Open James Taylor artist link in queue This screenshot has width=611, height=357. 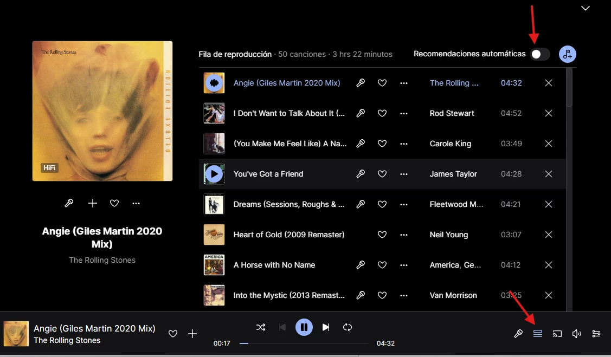coord(453,174)
